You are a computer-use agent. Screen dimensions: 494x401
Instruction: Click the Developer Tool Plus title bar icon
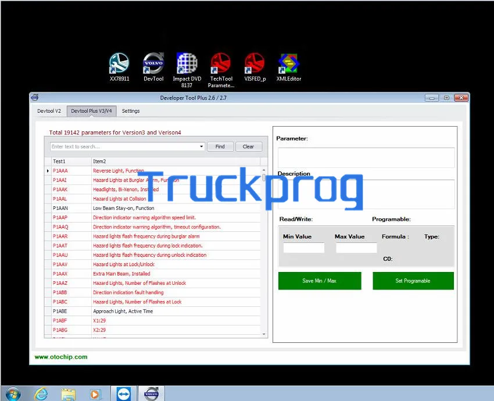pyautogui.click(x=35, y=98)
